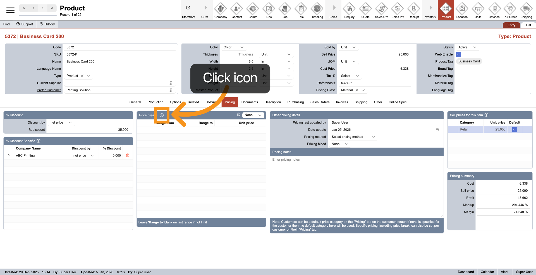Add entry with Sell prices plus icon
The width and height of the screenshot is (536, 275).
click(486, 115)
